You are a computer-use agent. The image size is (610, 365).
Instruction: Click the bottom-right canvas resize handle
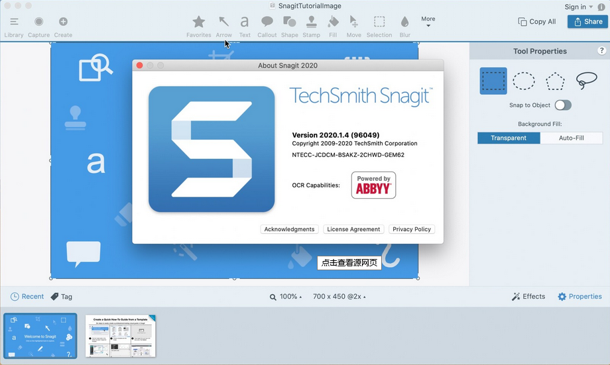pyautogui.click(x=418, y=278)
